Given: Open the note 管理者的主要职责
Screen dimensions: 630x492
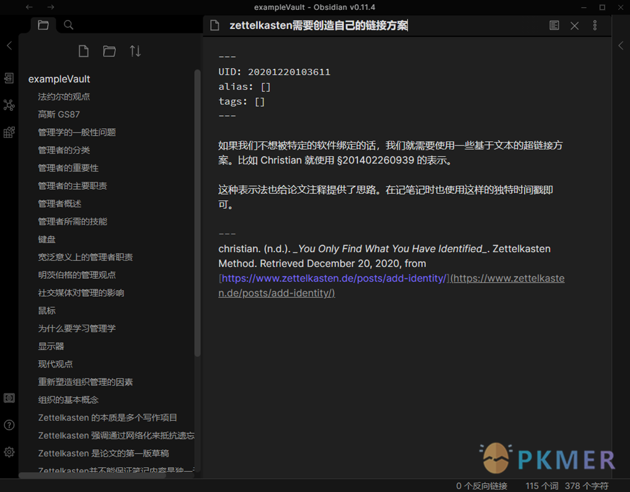Looking at the screenshot, I should pos(73,186).
